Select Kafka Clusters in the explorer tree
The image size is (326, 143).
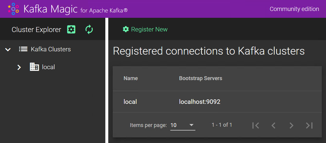(51, 49)
